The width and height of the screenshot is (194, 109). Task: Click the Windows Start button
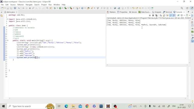pos(3,106)
